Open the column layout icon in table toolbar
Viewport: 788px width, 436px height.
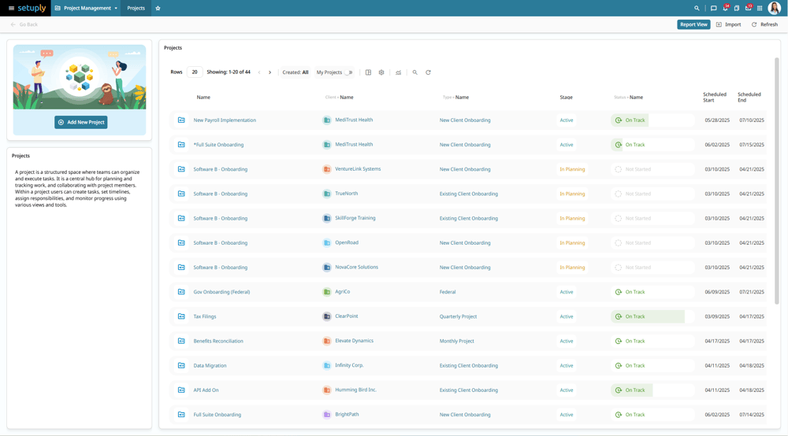[368, 72]
